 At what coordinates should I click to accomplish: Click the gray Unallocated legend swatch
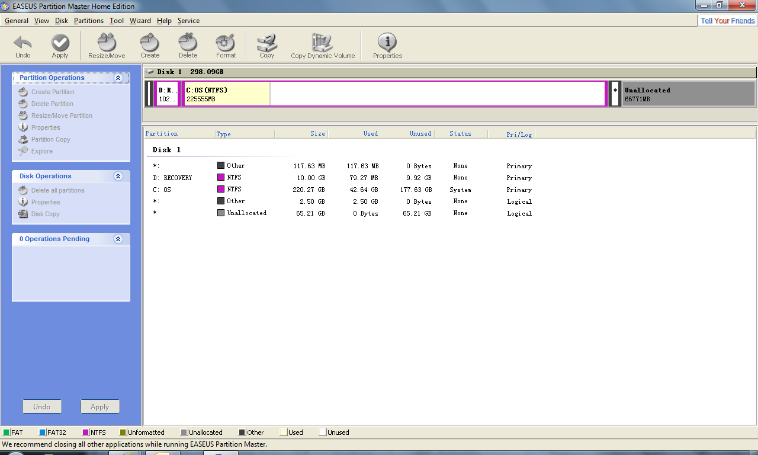pyautogui.click(x=184, y=432)
